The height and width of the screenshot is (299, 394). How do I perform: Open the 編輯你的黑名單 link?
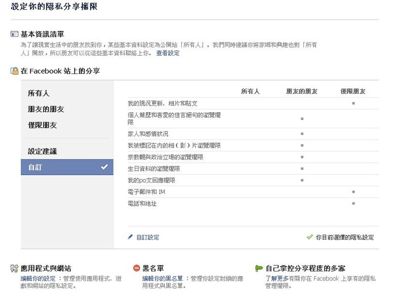point(164,279)
